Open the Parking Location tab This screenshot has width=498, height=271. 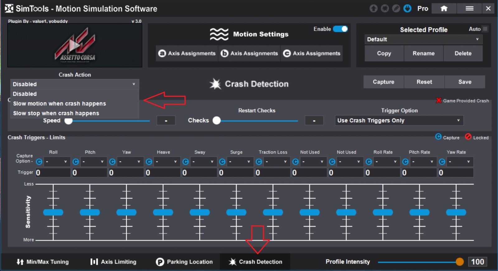tap(184, 262)
